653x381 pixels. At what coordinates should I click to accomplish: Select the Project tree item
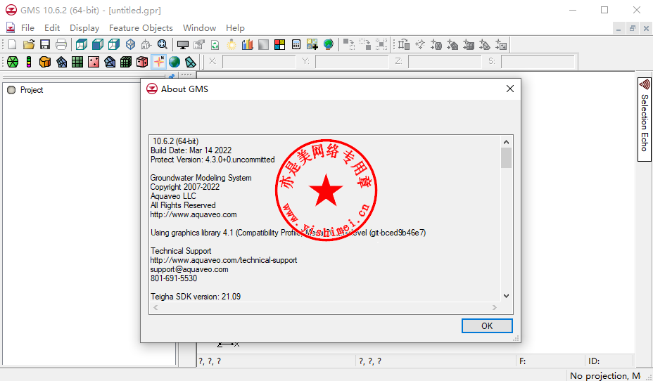(32, 90)
